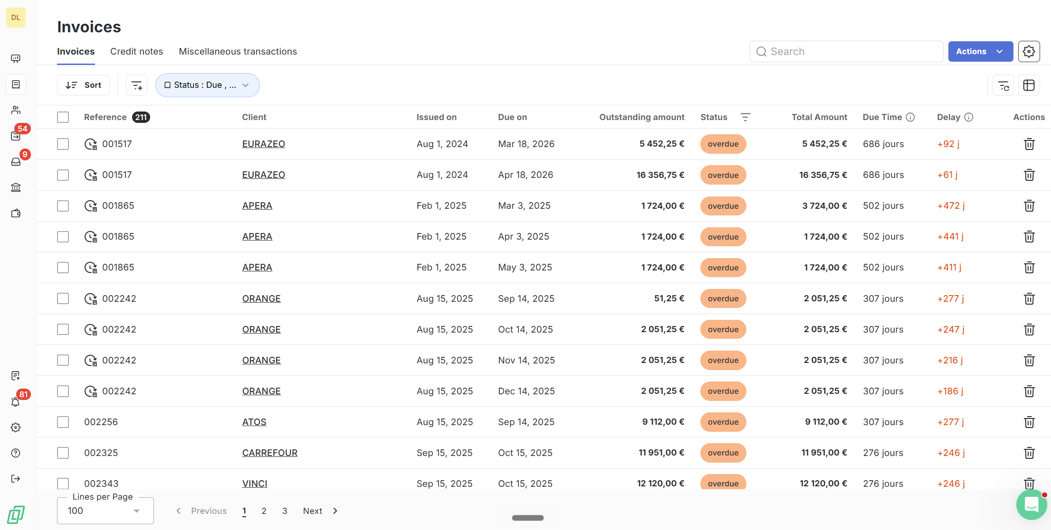
Task: Open the column layout icon
Action: coord(1029,85)
